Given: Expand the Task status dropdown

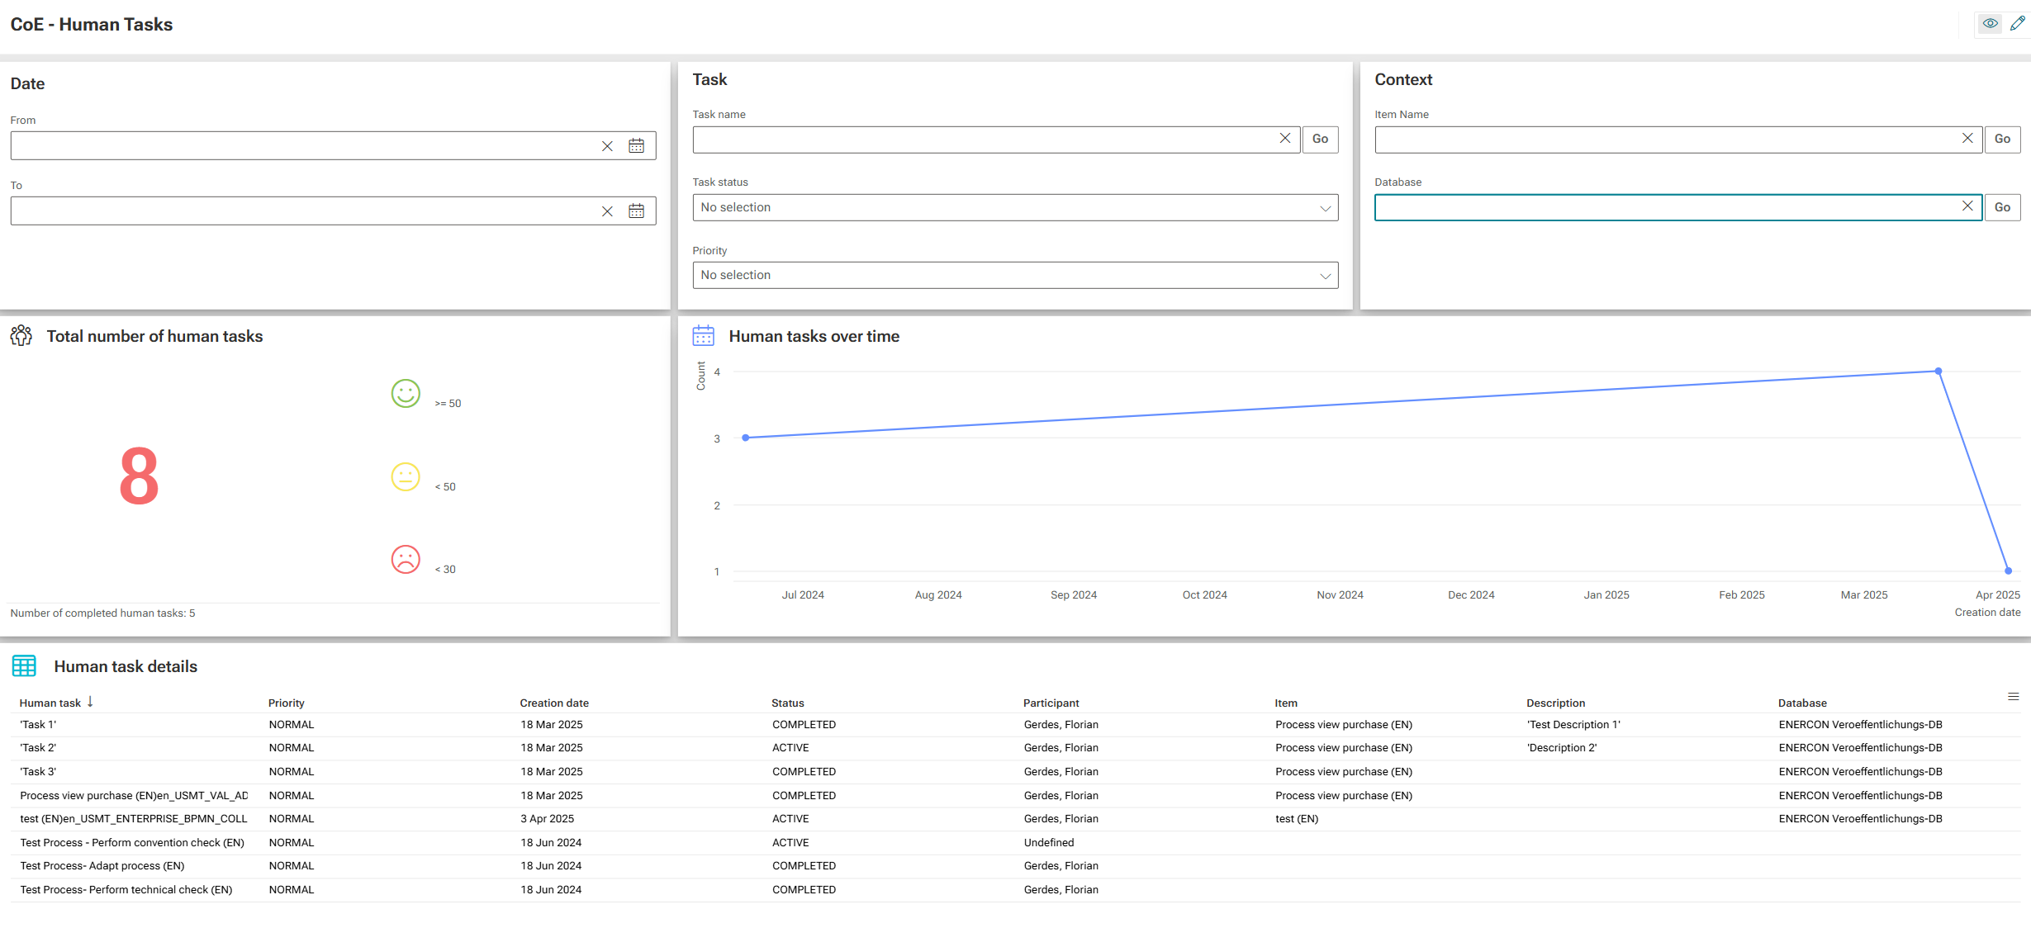Looking at the screenshot, I should 1014,208.
